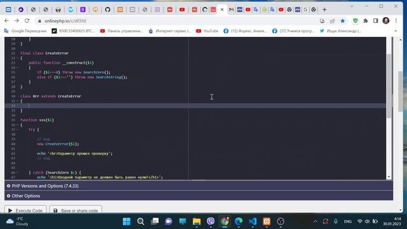Open the (37) Учимся программировать bookmark
Image resolution: width=407 pixels, height=229 pixels.
(293, 31)
